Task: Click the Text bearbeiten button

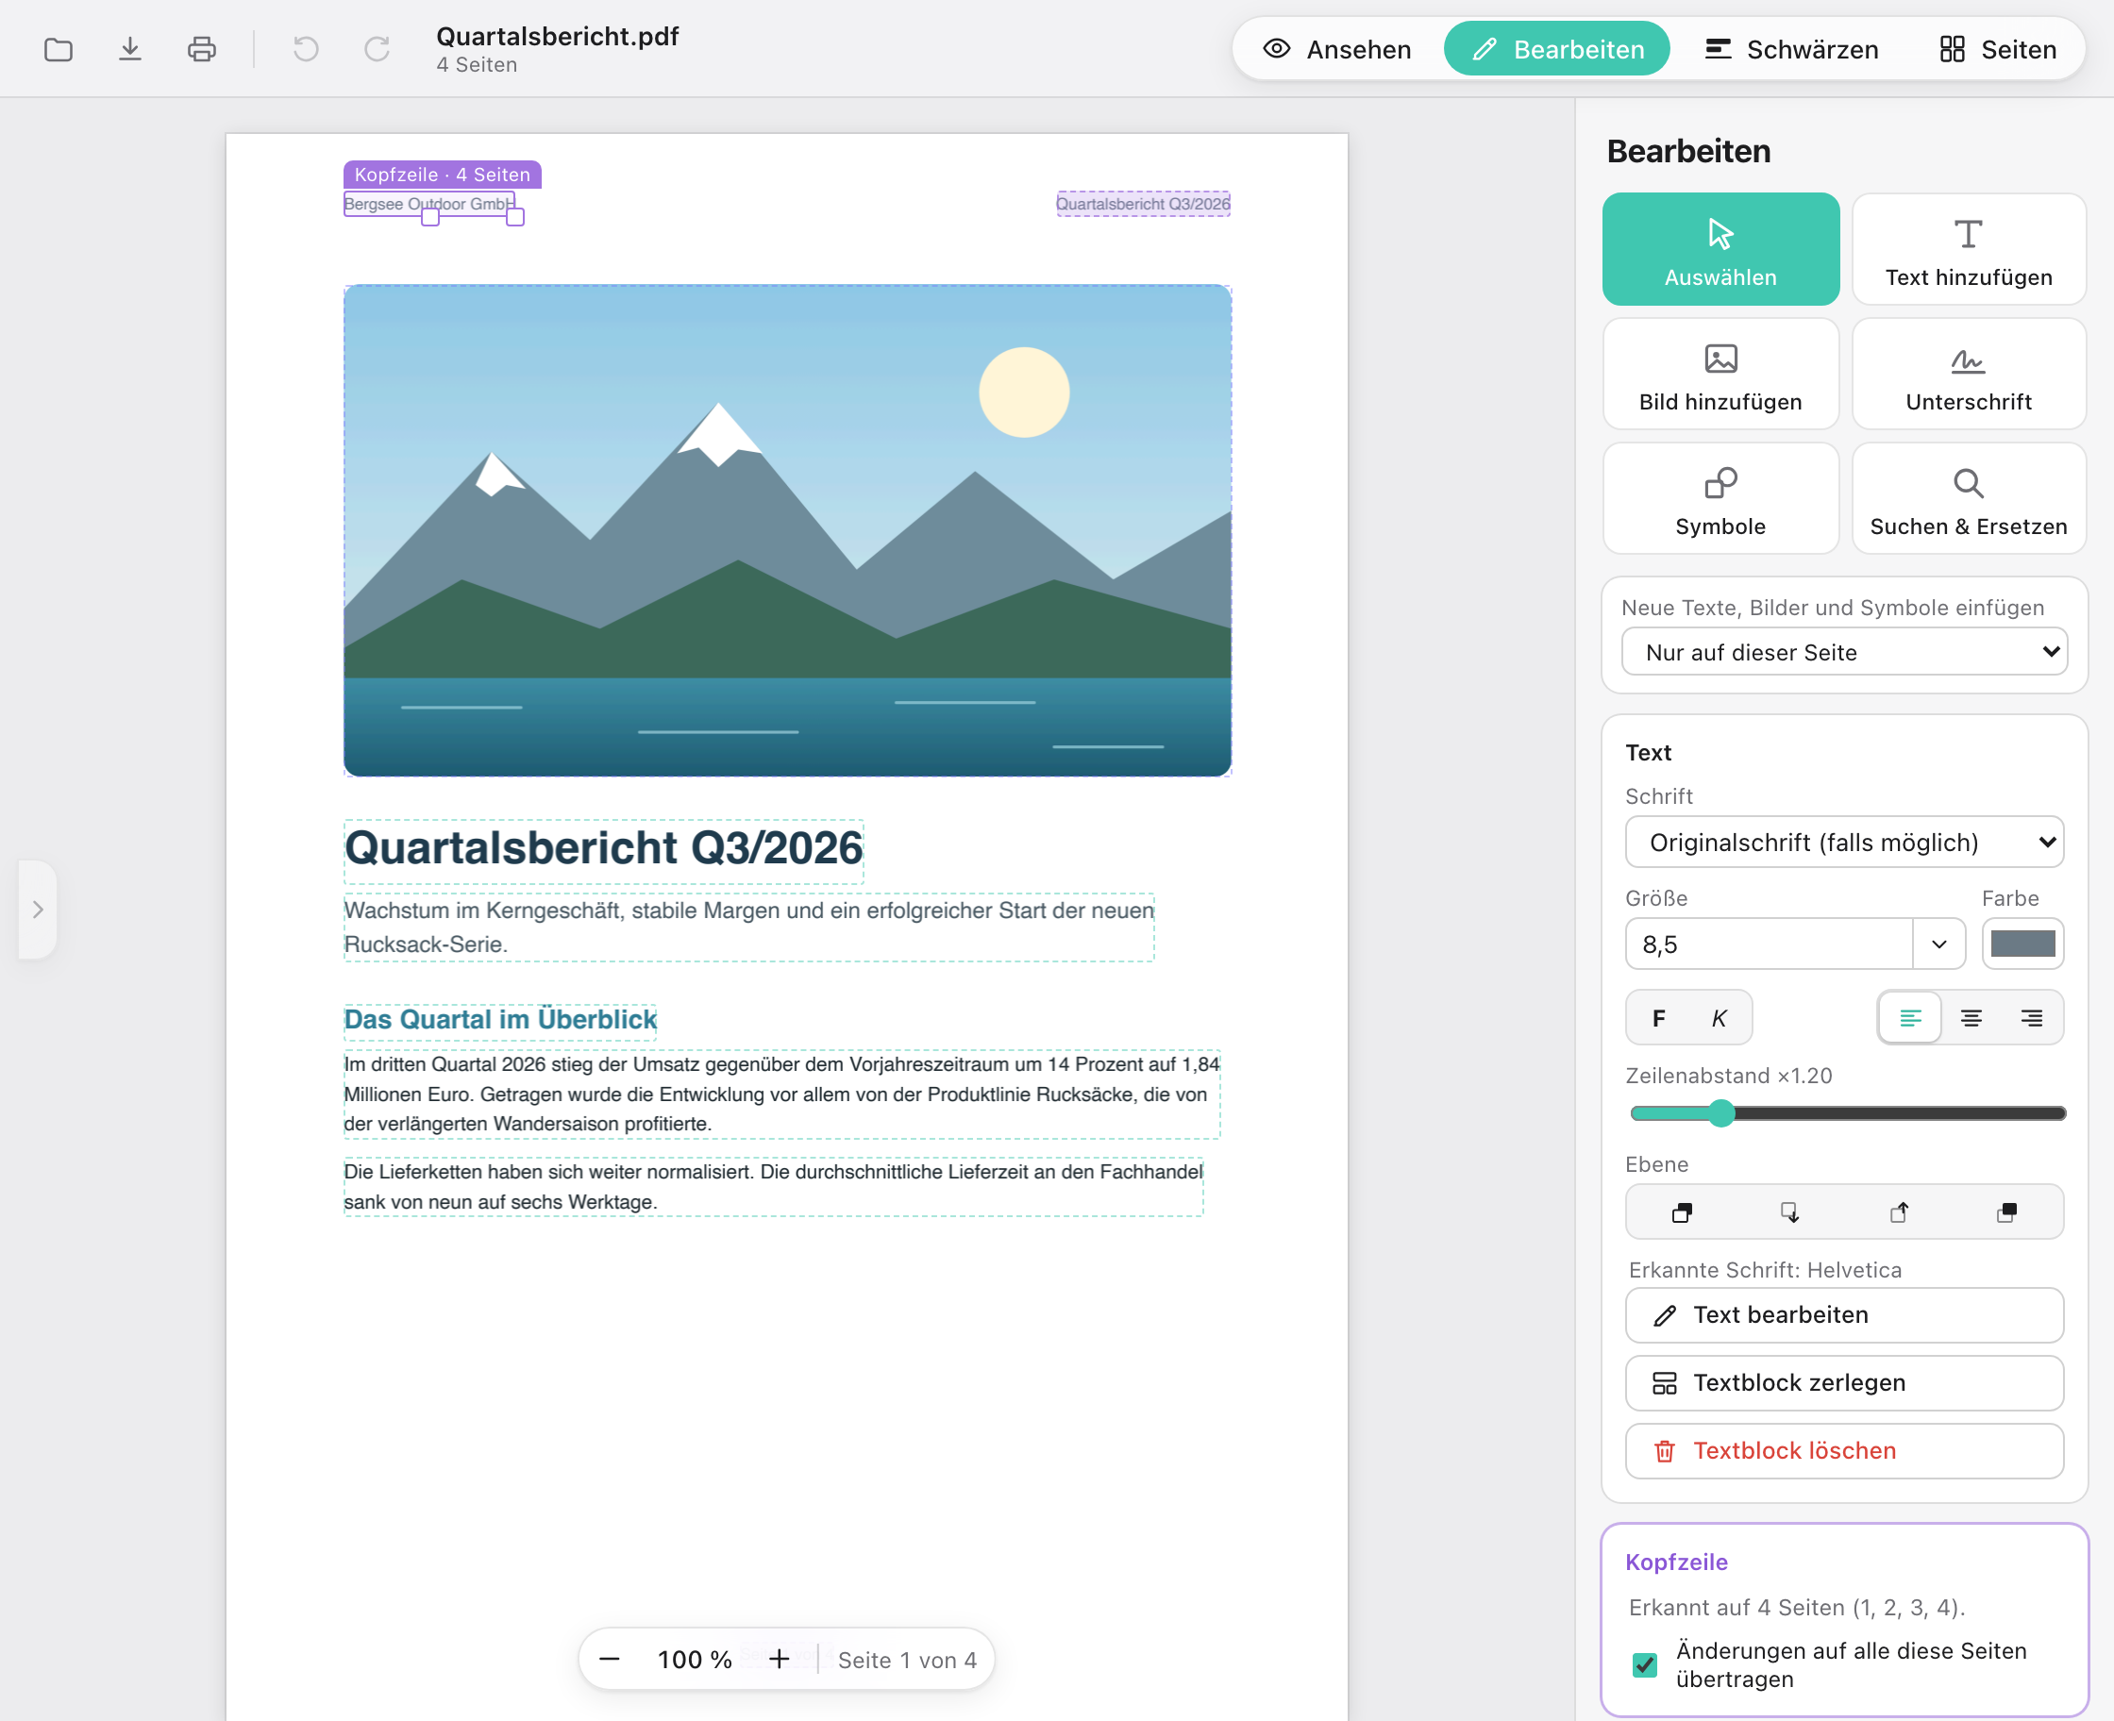Action: pyautogui.click(x=1844, y=1315)
